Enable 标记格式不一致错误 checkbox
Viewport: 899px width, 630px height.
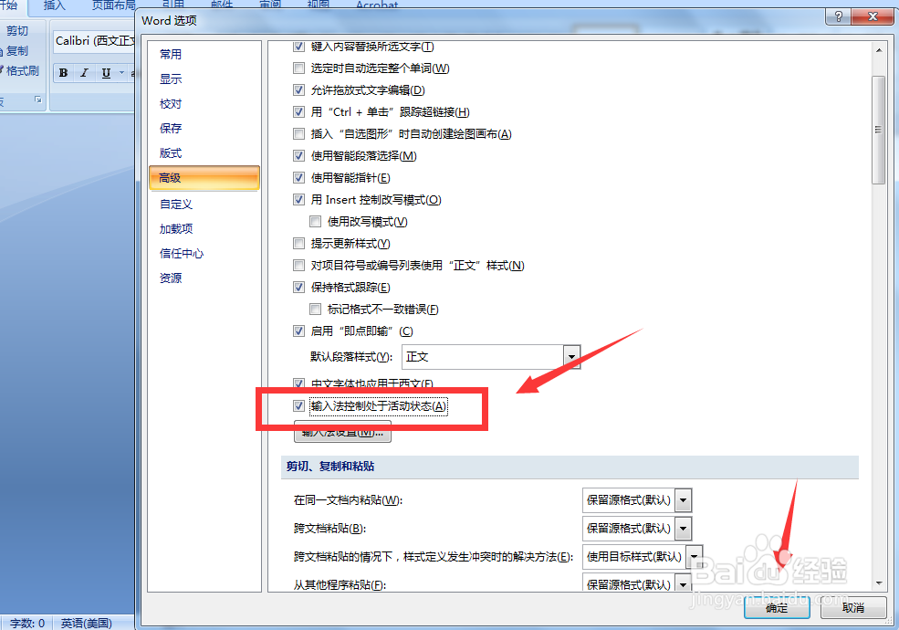(316, 310)
